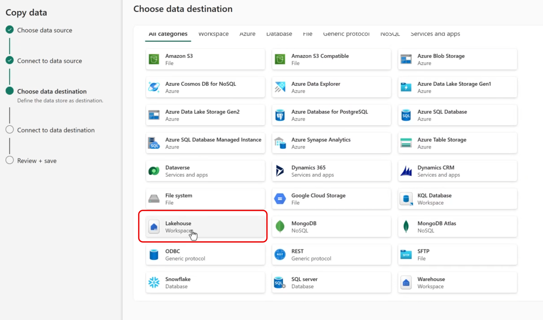Go back to Connect to data source

(x=49, y=61)
